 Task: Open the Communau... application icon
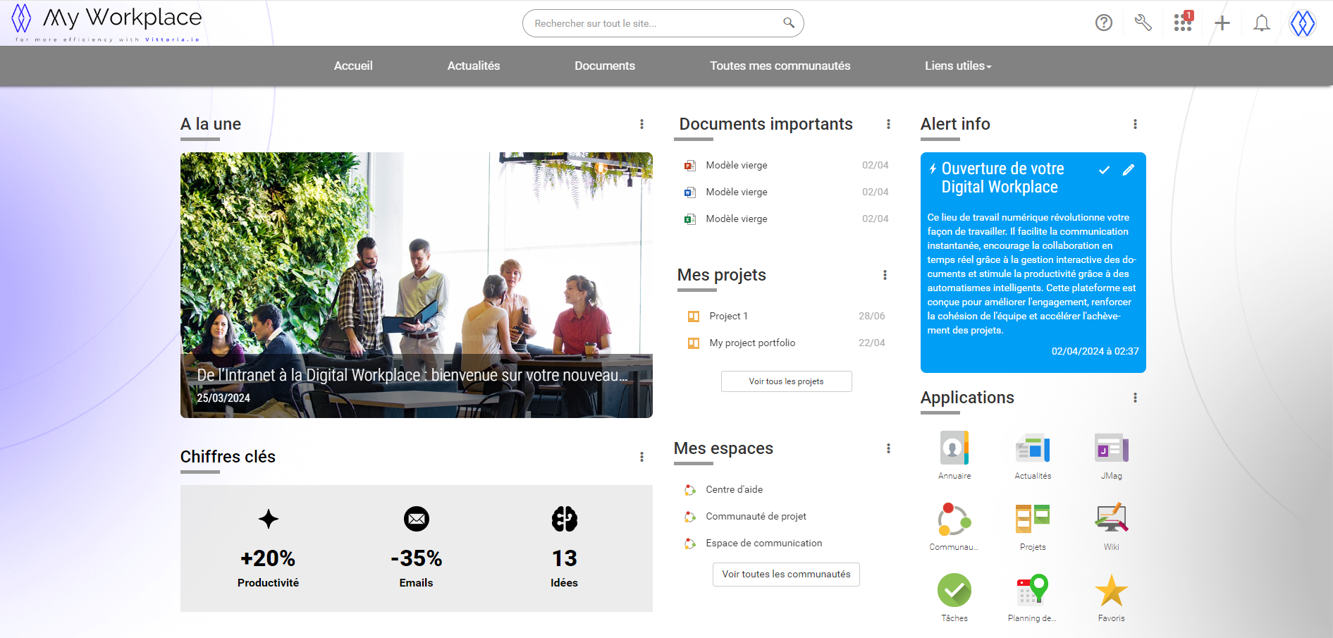(x=954, y=520)
